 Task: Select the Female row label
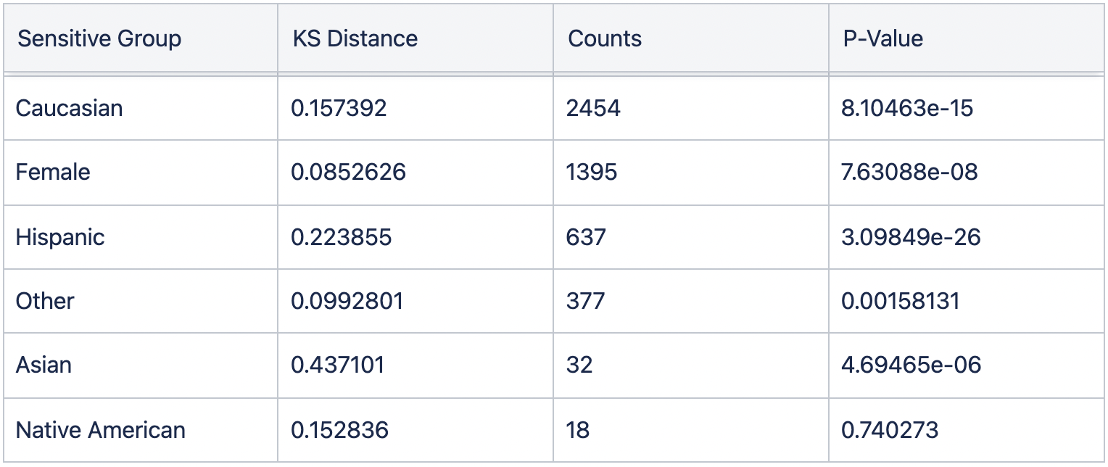click(x=53, y=172)
